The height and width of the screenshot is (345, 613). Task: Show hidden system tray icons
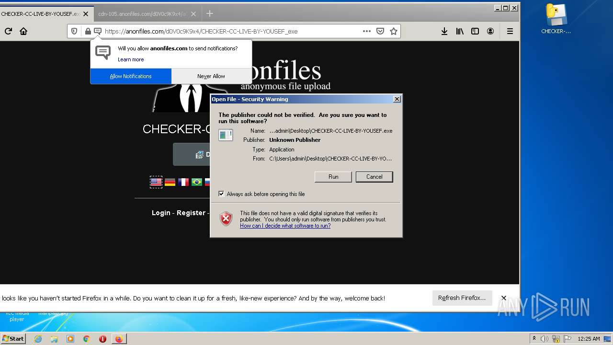pos(534,339)
